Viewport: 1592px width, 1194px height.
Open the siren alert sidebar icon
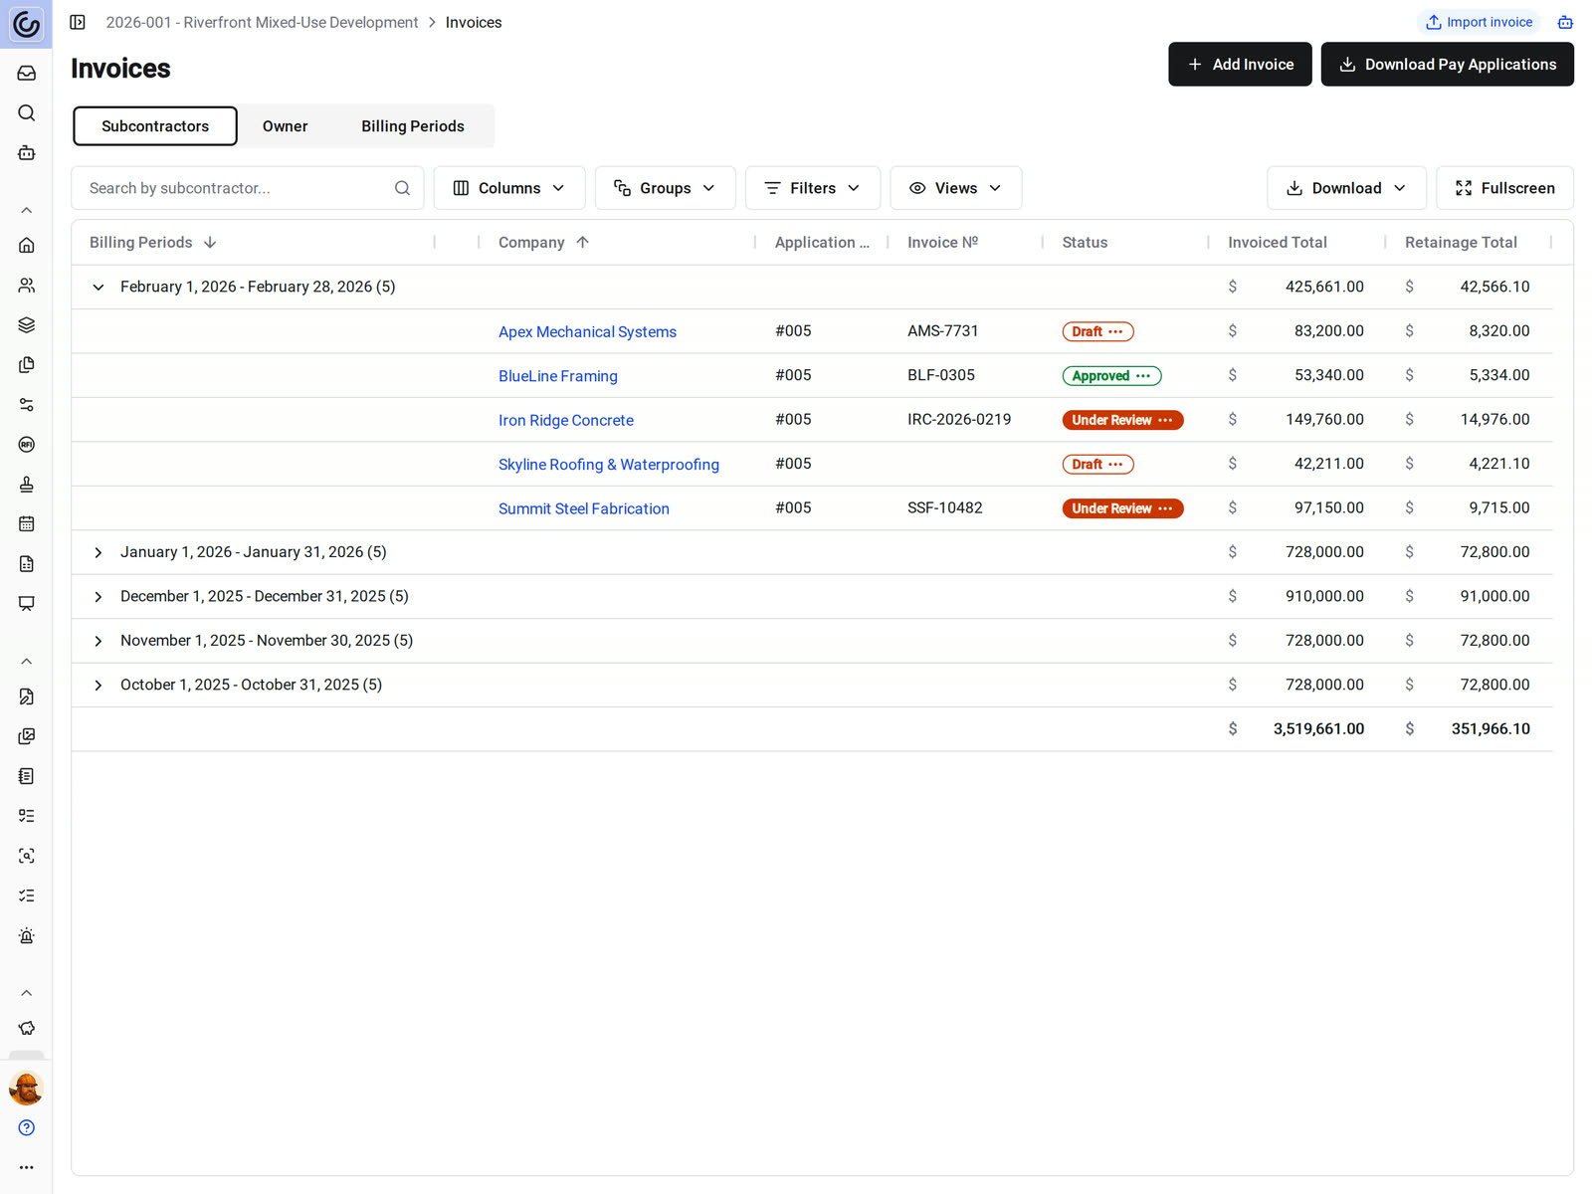pos(27,936)
